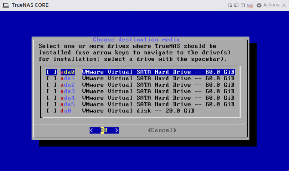Click the ada2 SATA Hard Drive description
This screenshot has height=171, width=289.
click(x=158, y=85)
